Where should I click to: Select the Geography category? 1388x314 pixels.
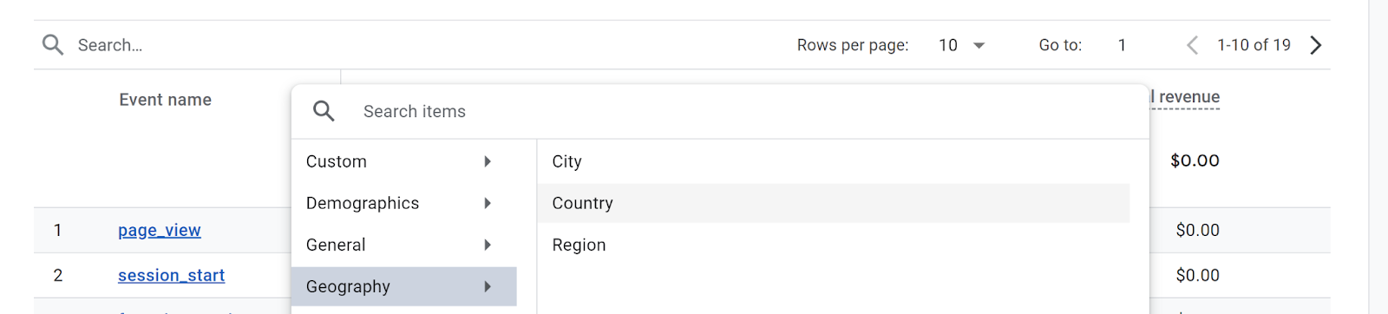[404, 286]
